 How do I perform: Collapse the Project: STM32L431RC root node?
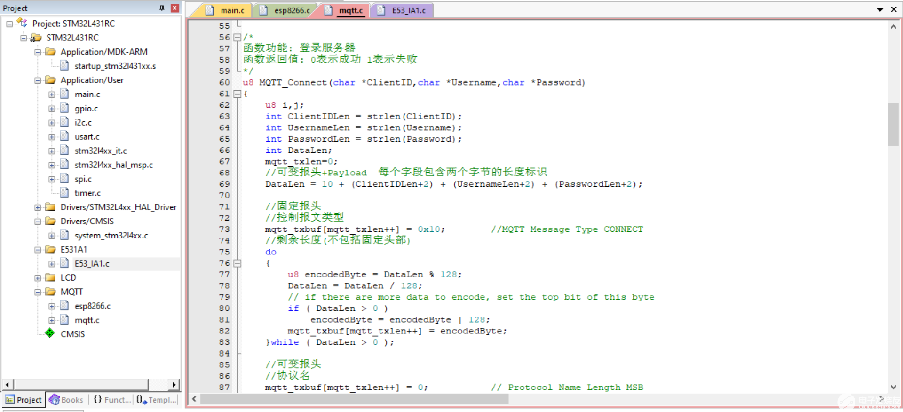[x=9, y=24]
